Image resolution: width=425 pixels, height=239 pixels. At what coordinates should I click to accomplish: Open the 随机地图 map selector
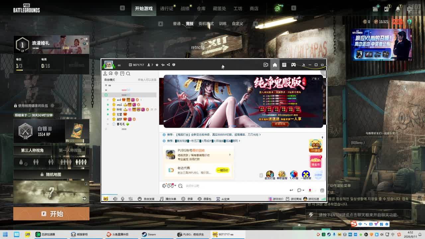(x=51, y=174)
